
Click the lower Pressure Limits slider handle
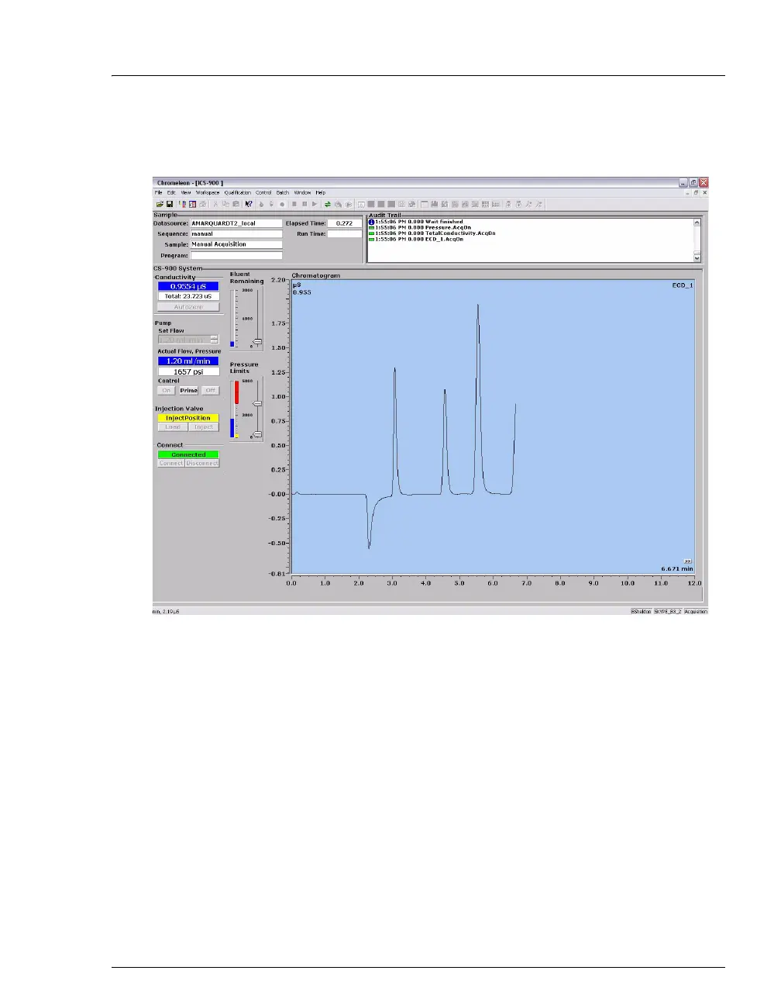coord(257,434)
